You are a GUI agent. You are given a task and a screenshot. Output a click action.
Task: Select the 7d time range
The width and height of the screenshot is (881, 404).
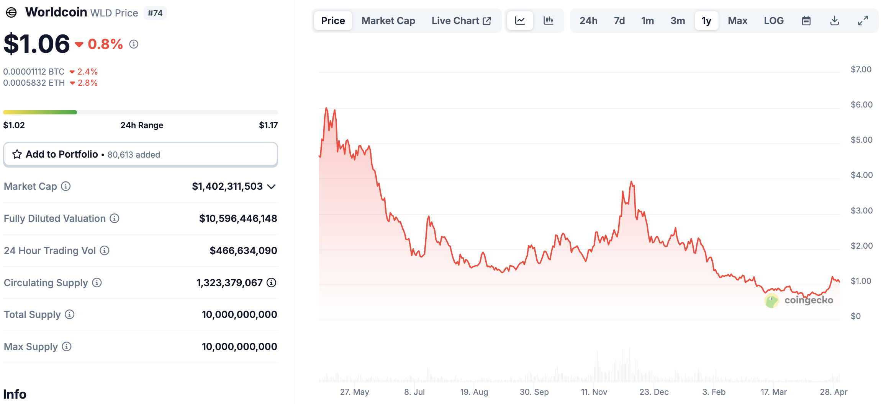[619, 21]
